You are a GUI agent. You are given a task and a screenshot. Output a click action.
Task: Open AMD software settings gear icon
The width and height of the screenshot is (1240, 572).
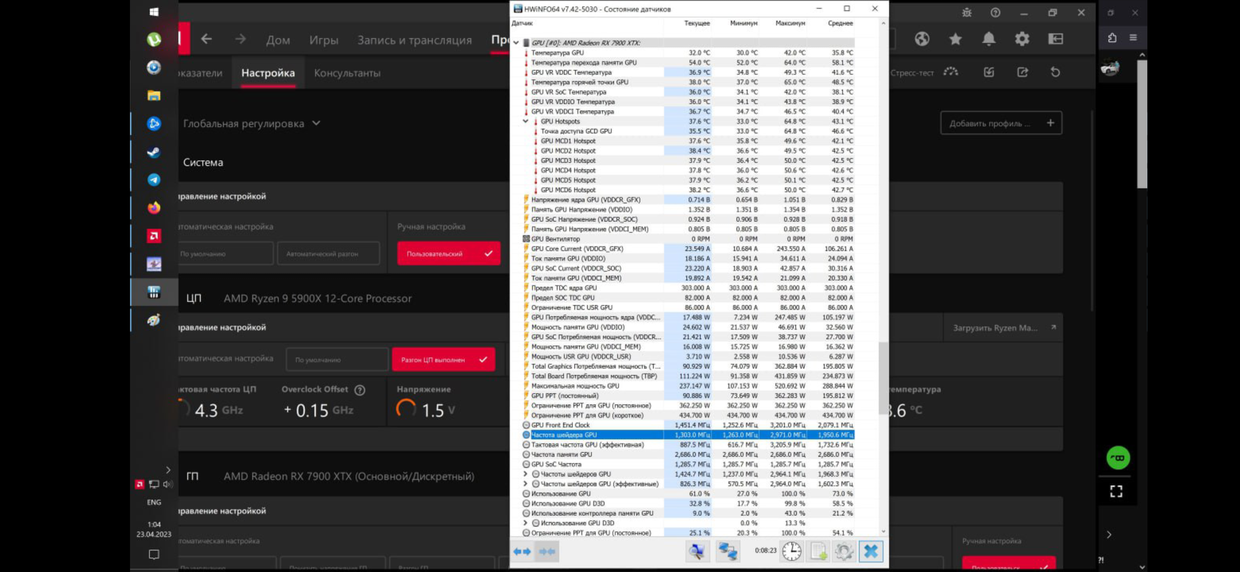point(1022,39)
